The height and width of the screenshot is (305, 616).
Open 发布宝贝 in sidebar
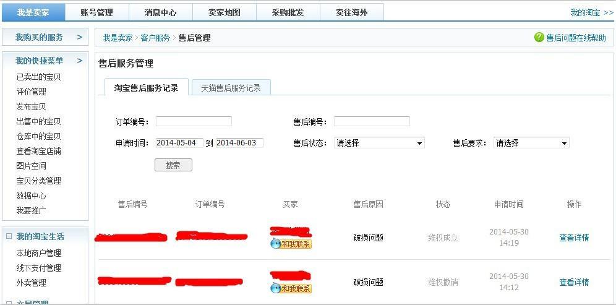[x=31, y=106]
